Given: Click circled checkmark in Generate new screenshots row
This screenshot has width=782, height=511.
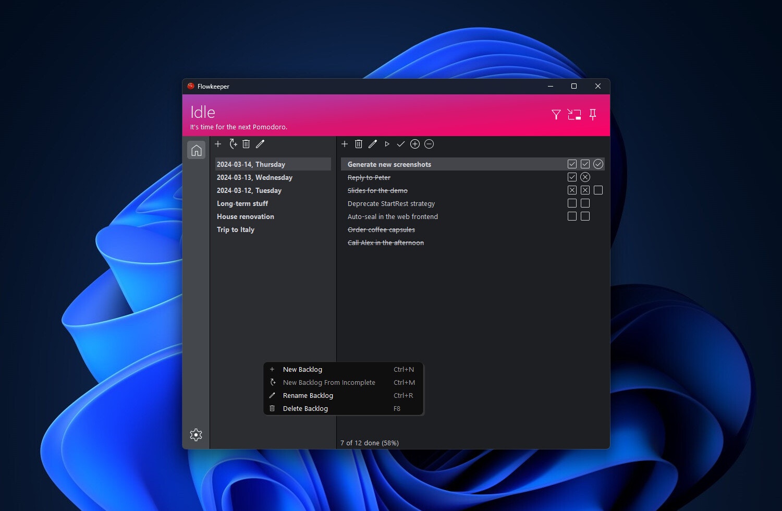Looking at the screenshot, I should 598,164.
